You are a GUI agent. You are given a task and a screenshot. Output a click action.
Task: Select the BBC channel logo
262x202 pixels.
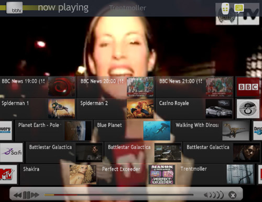coord(248,87)
